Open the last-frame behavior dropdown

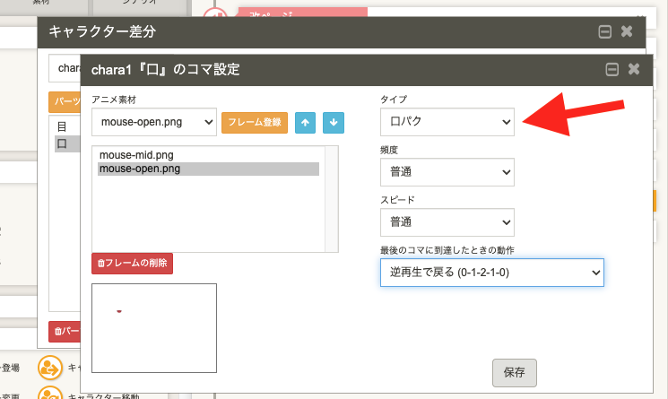[491, 273]
